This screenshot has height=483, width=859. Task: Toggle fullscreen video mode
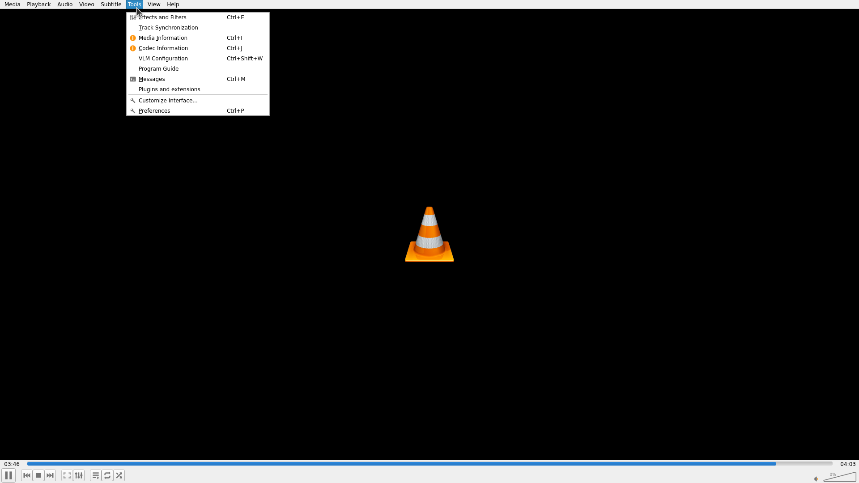[x=67, y=475]
